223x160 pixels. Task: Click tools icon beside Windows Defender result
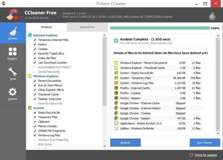click(x=116, y=128)
